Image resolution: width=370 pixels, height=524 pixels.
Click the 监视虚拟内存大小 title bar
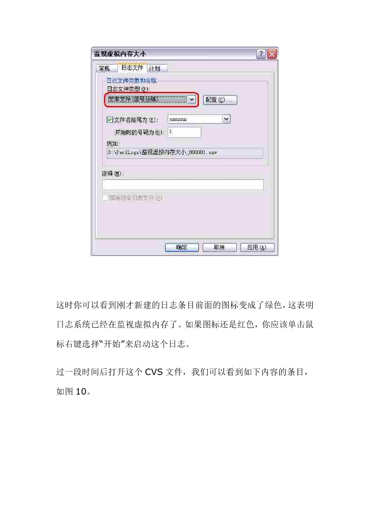click(173, 54)
